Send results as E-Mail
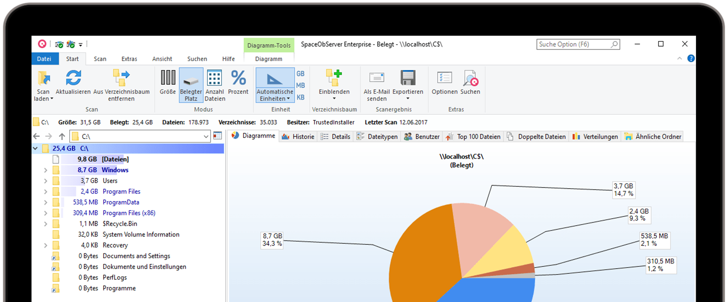Image resolution: width=727 pixels, height=302 pixels. pyautogui.click(x=376, y=85)
